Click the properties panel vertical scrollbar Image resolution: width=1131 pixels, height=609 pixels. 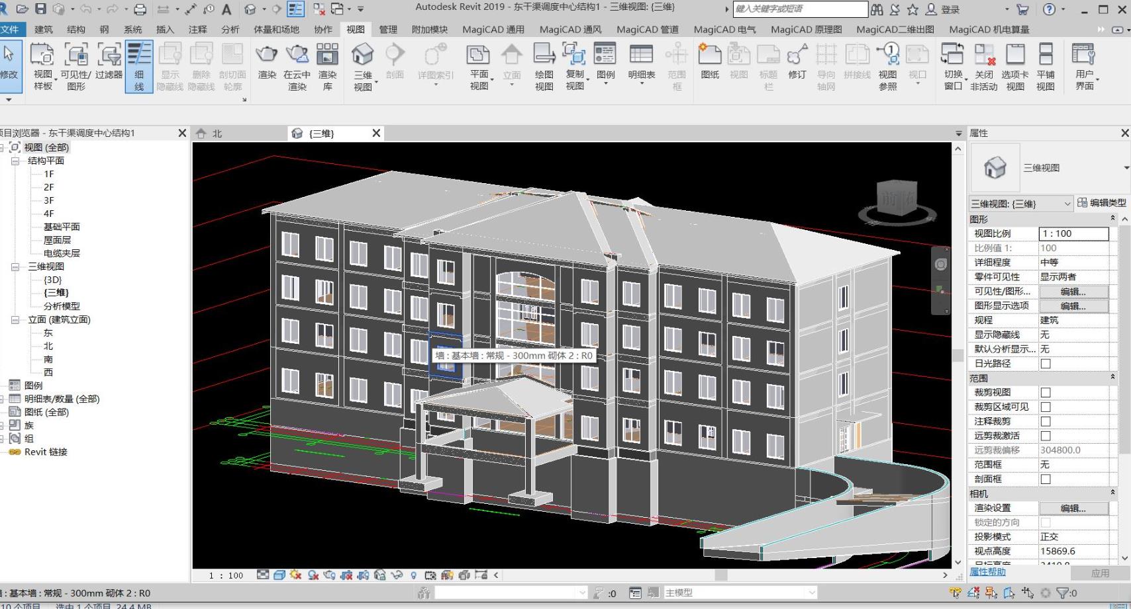1124,341
